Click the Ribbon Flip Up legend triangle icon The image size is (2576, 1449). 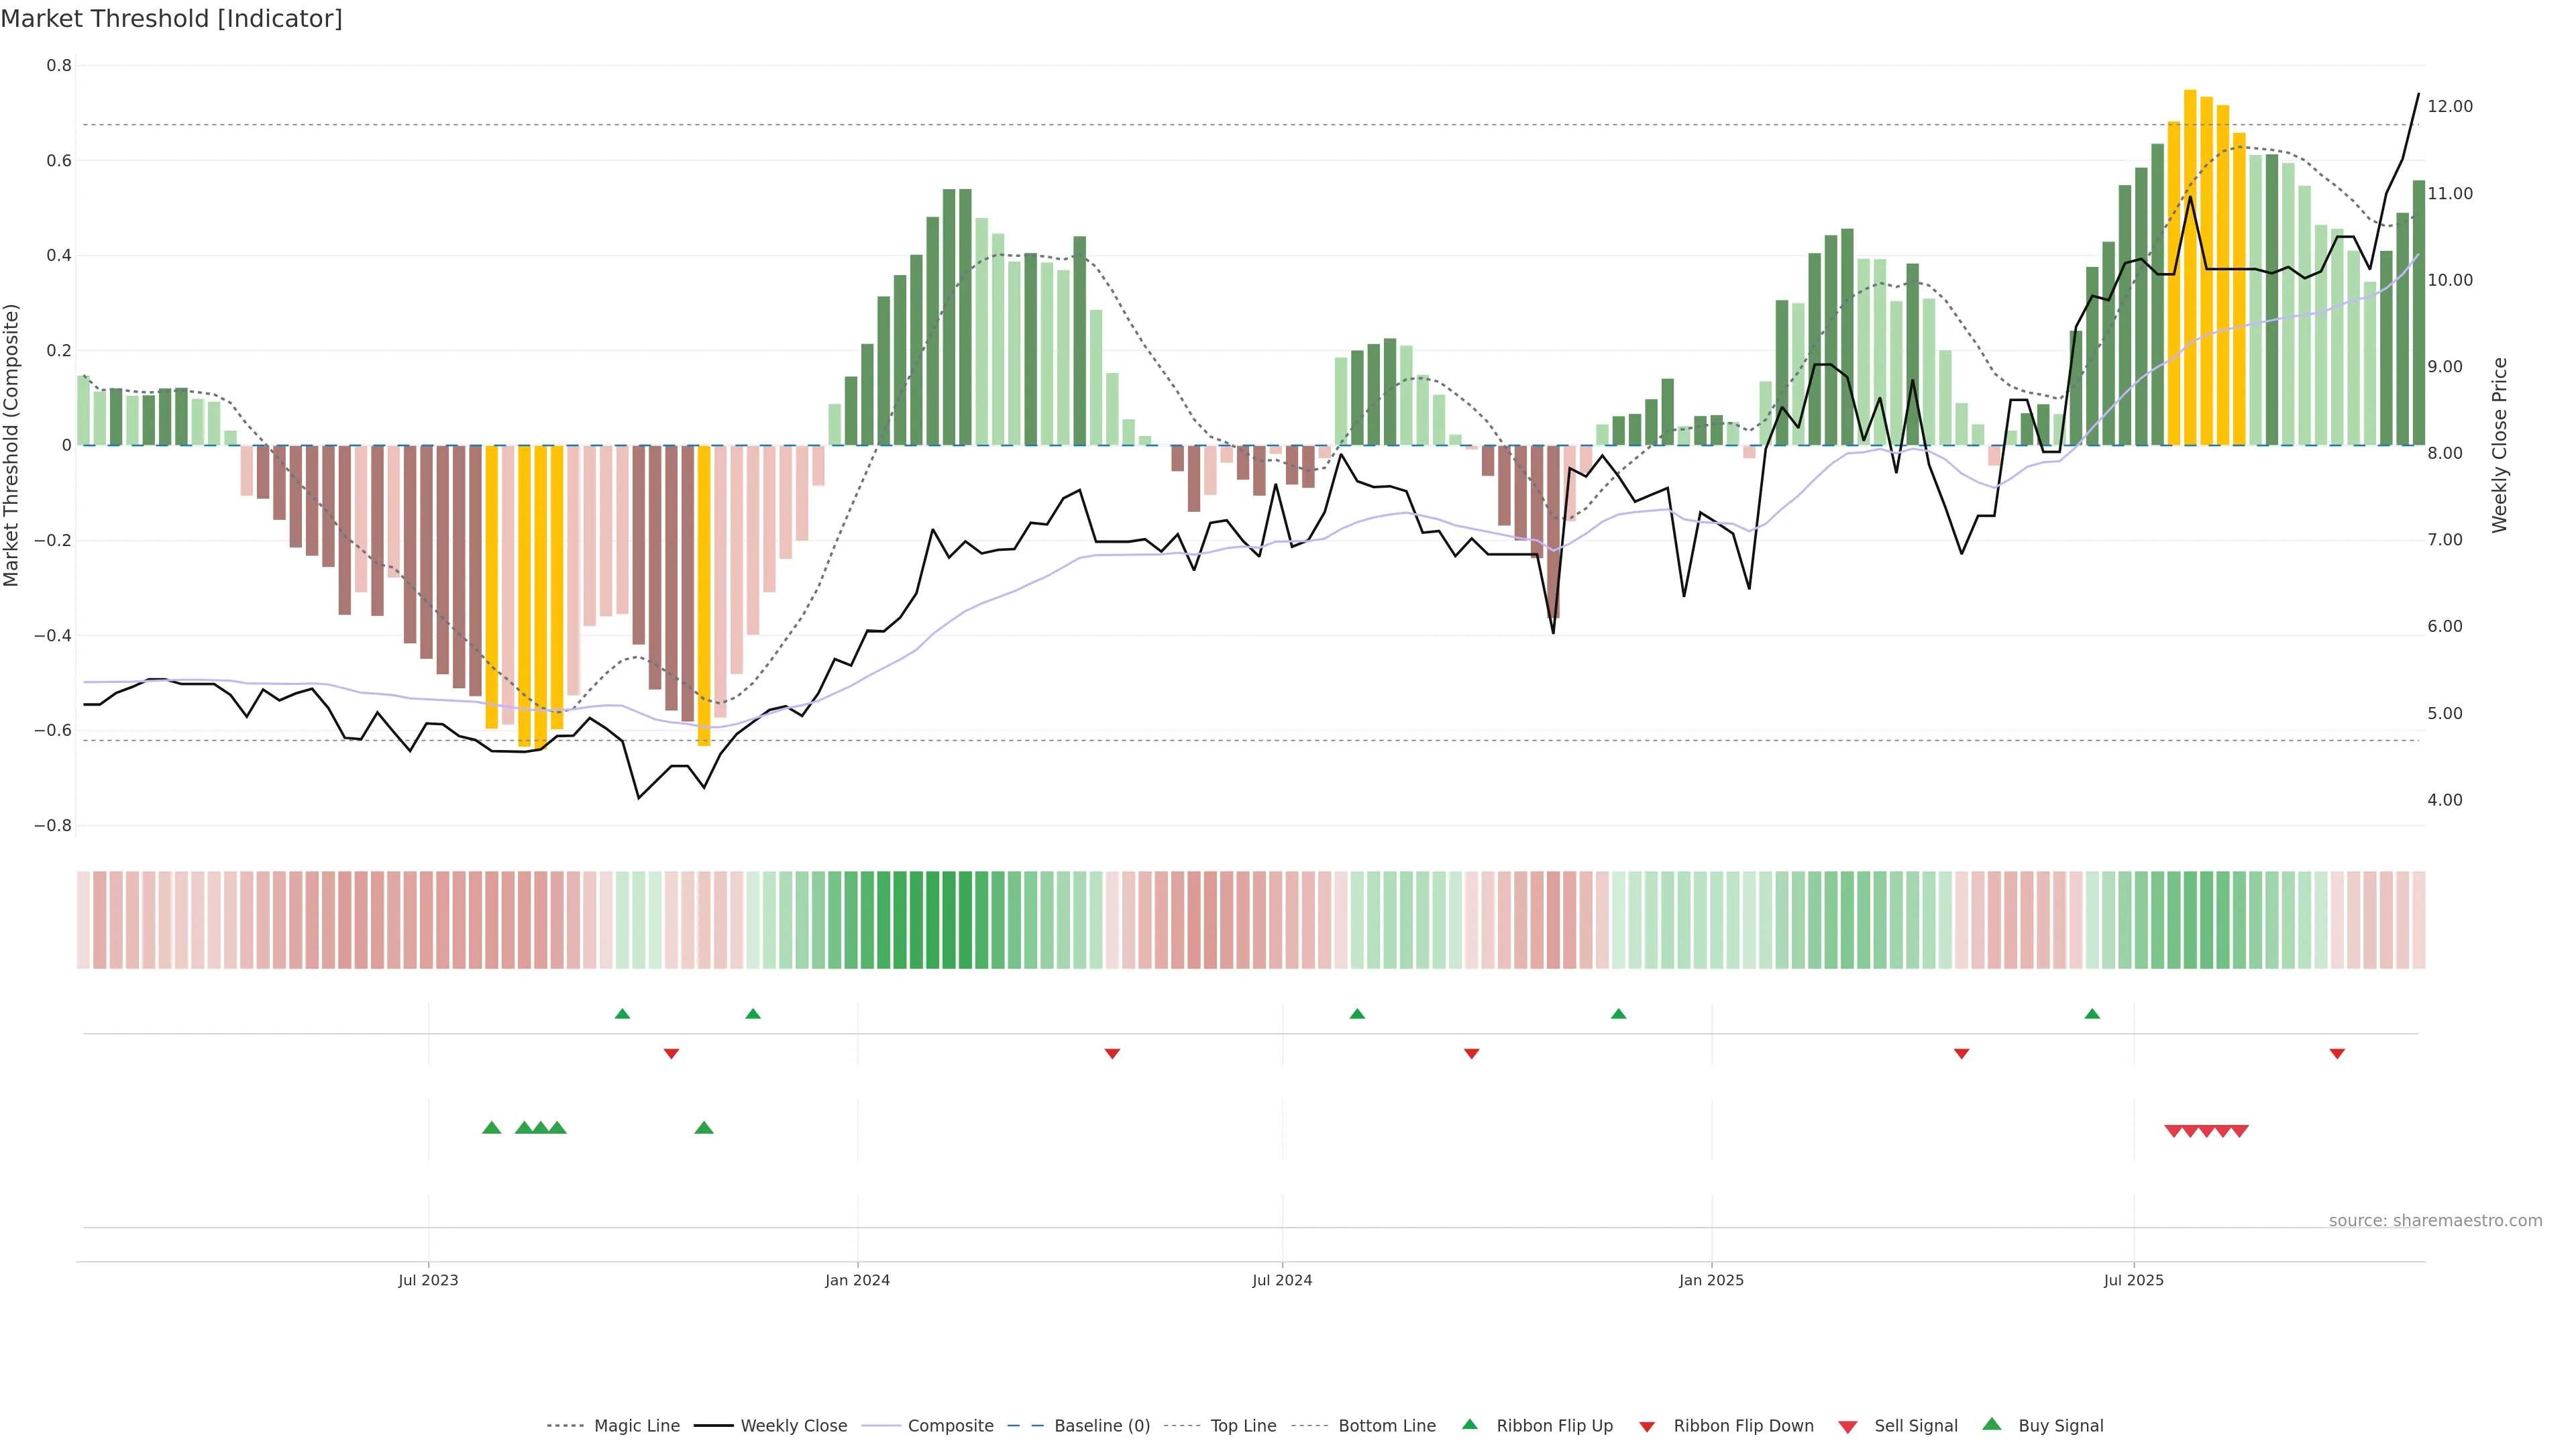tap(1469, 1424)
